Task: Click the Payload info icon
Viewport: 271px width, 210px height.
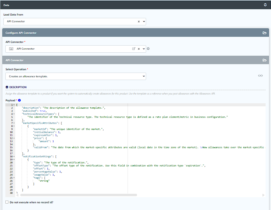Action: pyautogui.click(x=19, y=100)
